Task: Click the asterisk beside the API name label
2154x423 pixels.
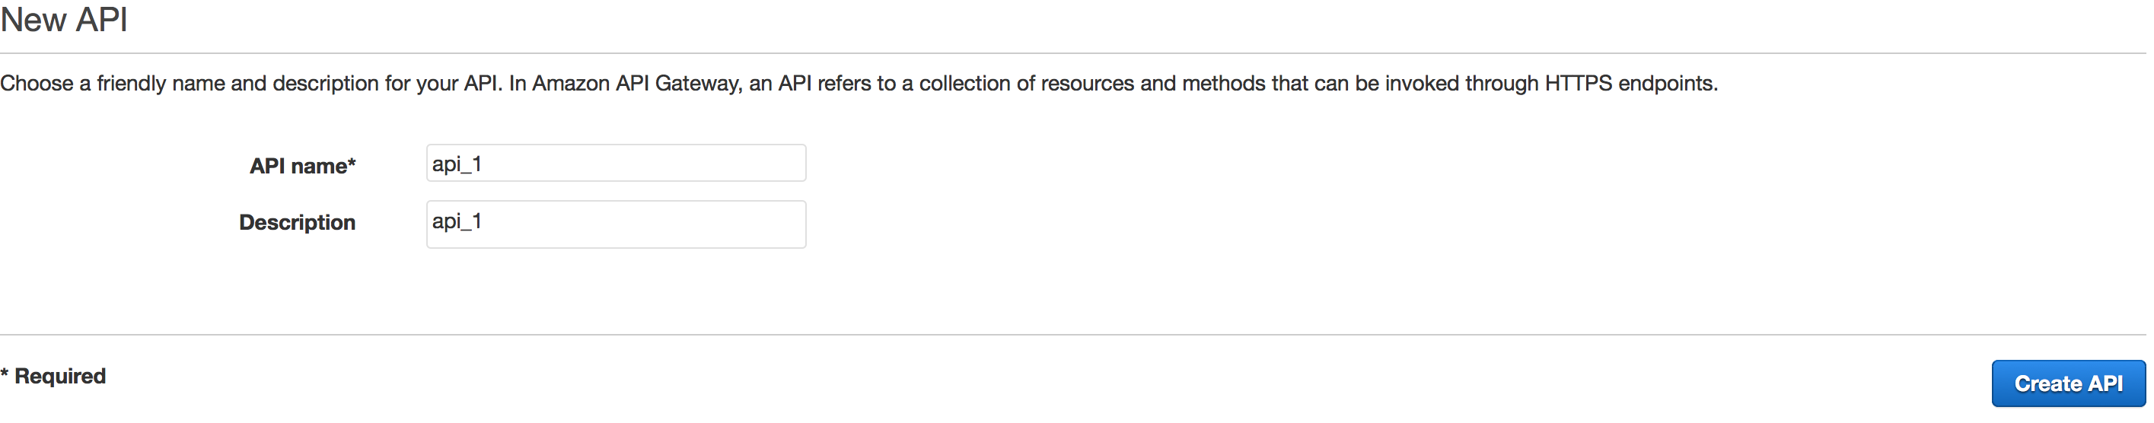Action: [x=352, y=161]
